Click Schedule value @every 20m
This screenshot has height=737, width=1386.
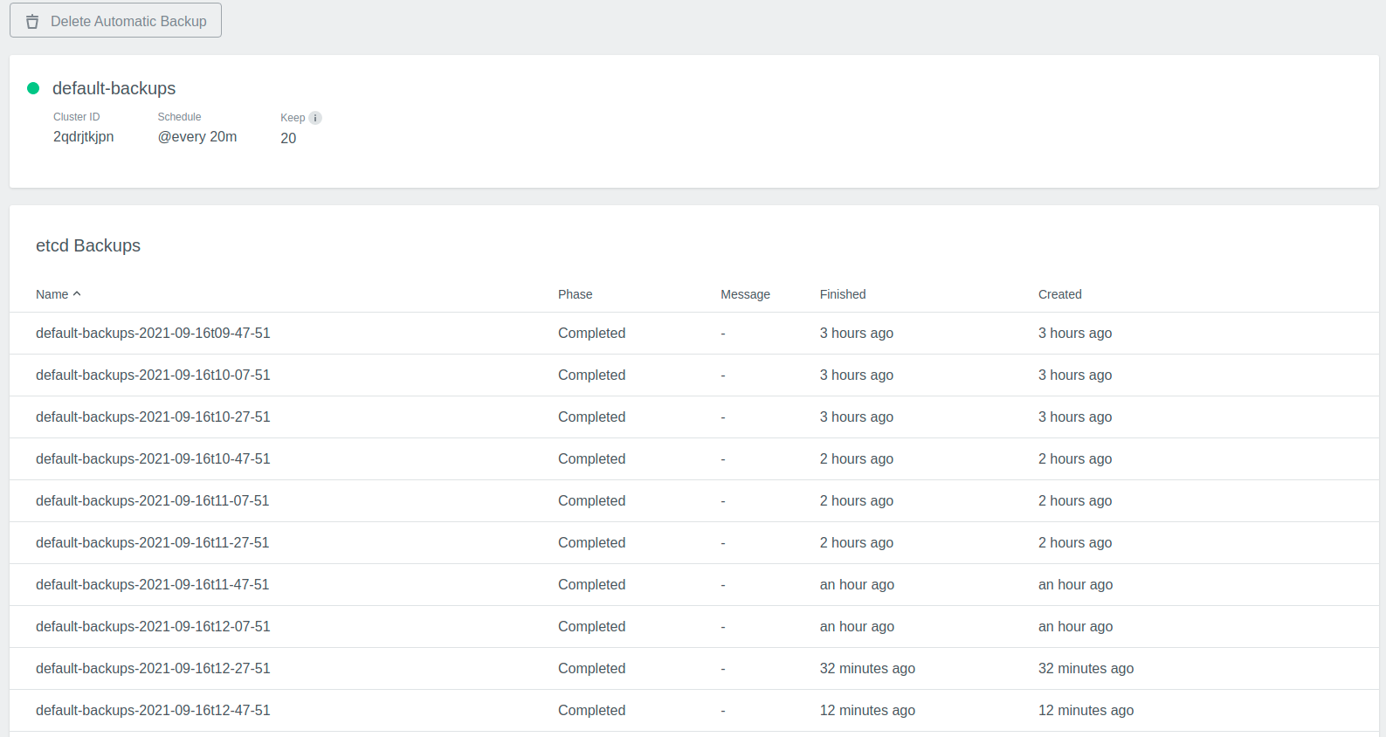point(197,137)
